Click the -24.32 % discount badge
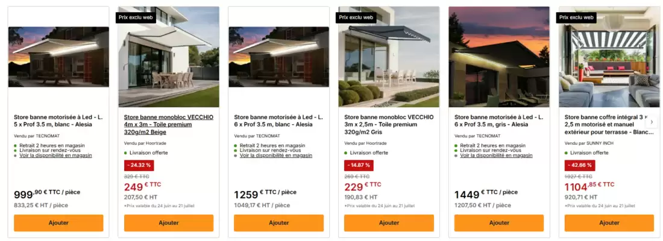 tap(138, 165)
